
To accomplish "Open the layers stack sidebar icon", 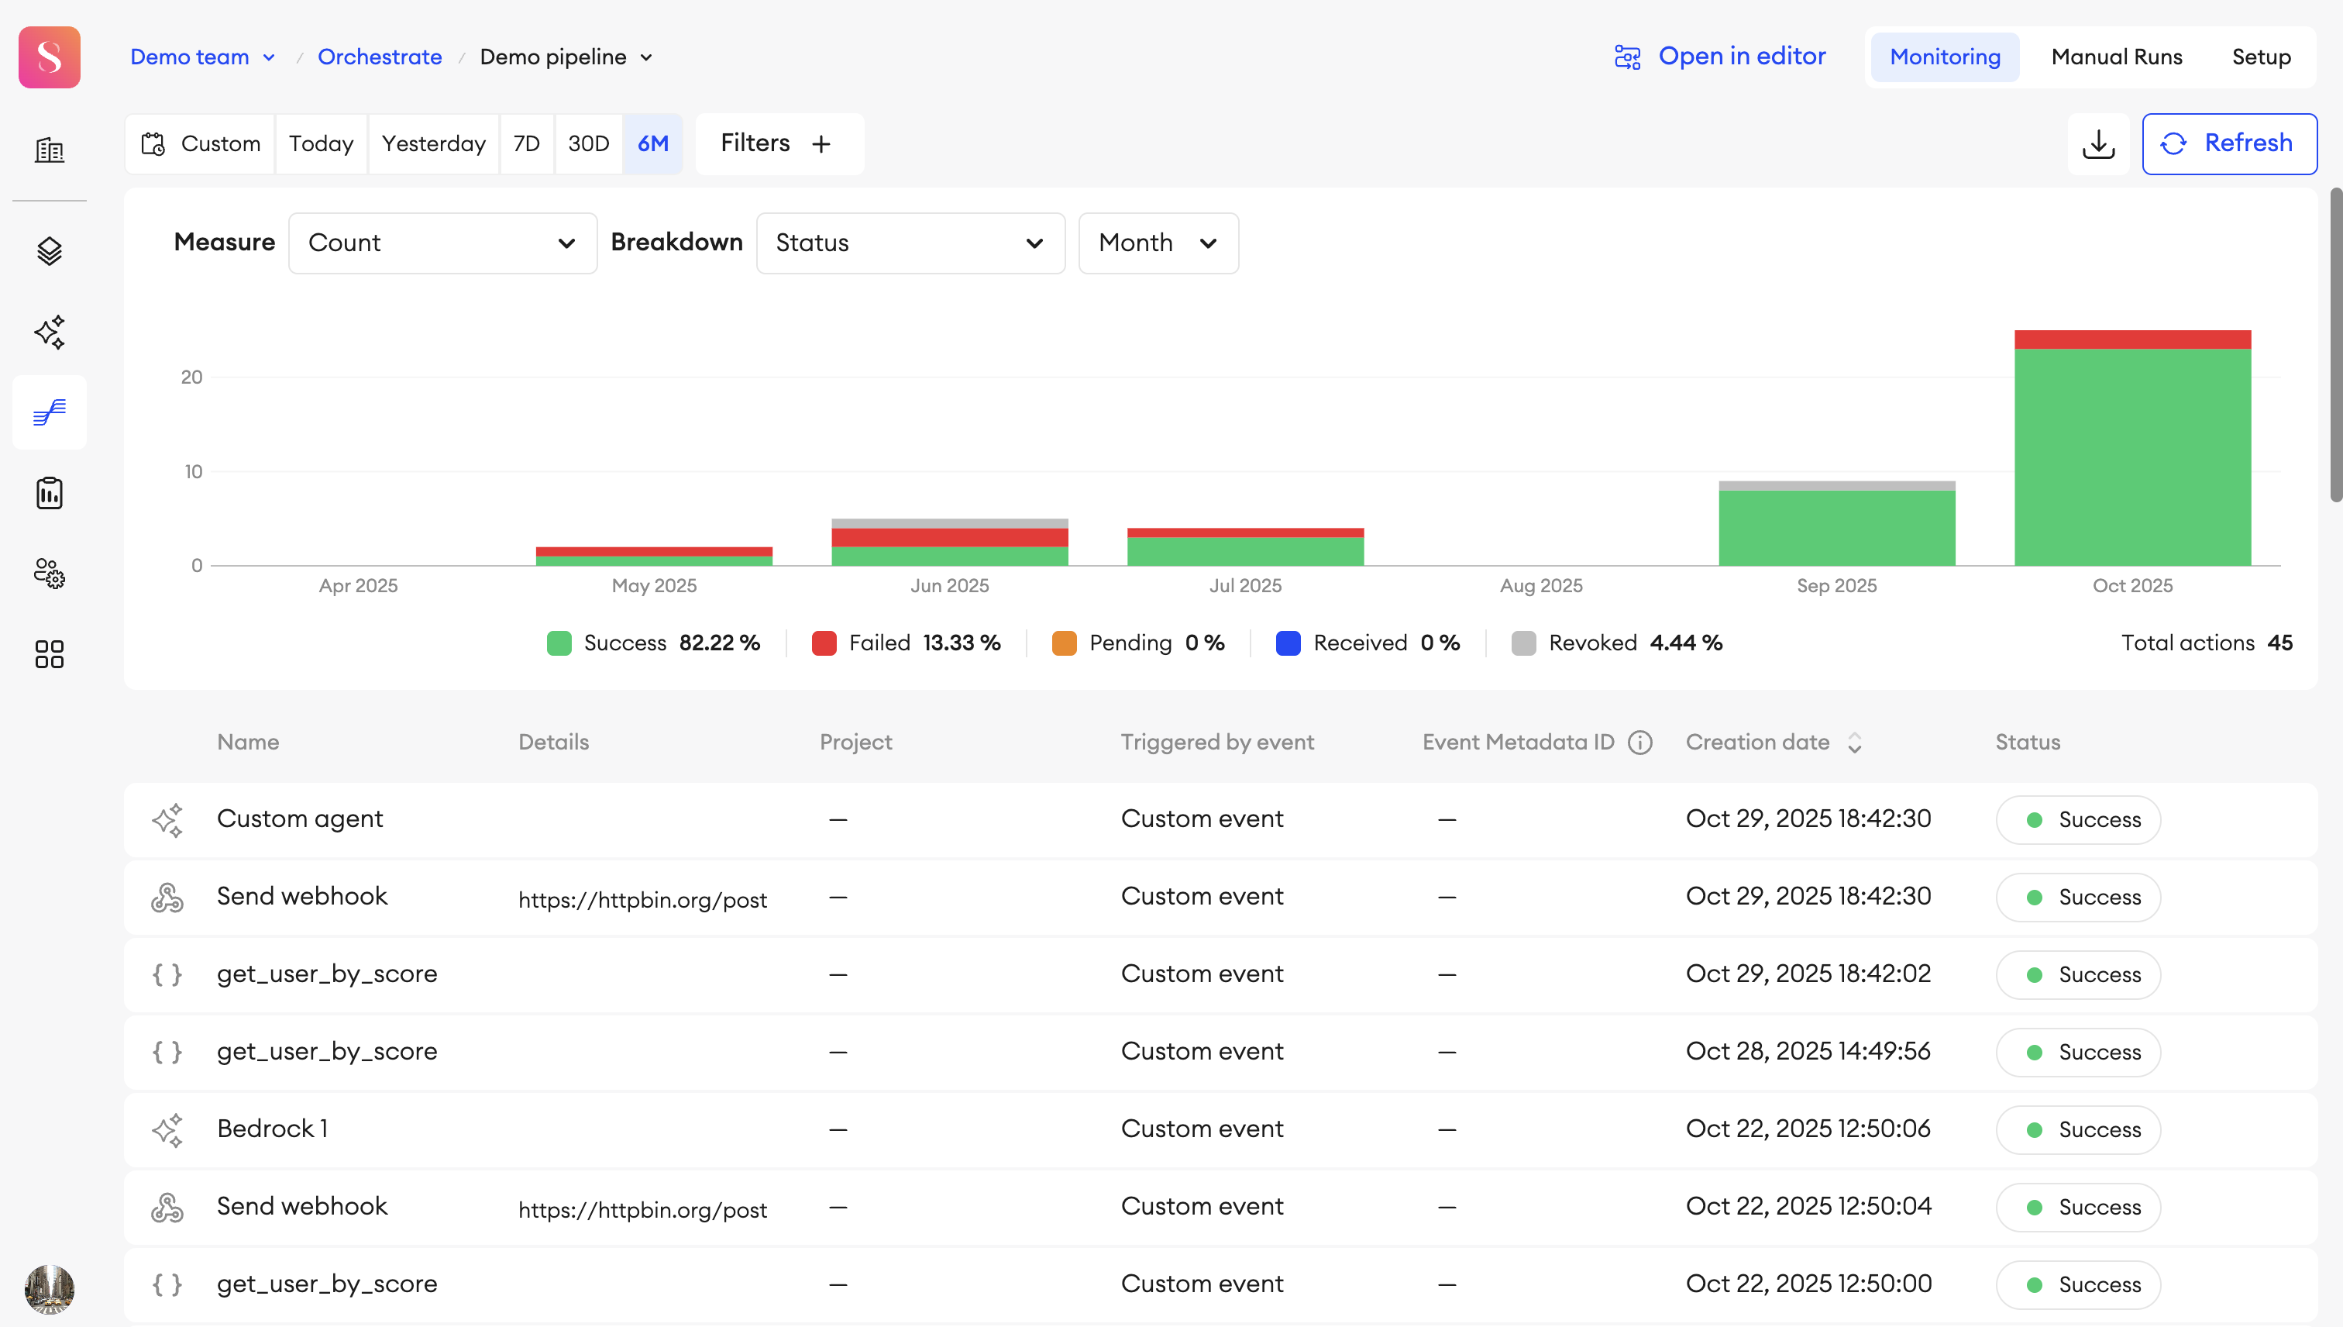I will tap(49, 252).
